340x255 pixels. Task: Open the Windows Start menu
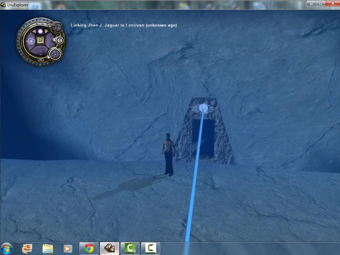pos(6,249)
